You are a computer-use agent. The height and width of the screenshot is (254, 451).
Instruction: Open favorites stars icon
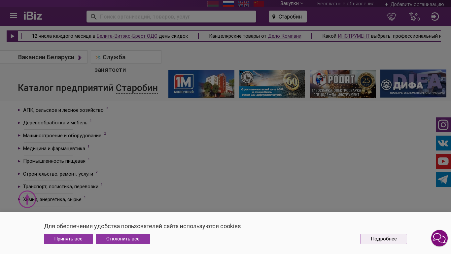414,17
